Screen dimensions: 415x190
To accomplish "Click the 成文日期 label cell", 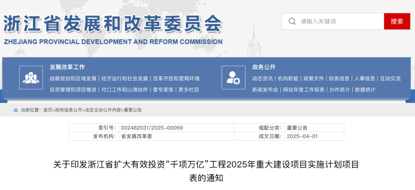I will (260, 136).
